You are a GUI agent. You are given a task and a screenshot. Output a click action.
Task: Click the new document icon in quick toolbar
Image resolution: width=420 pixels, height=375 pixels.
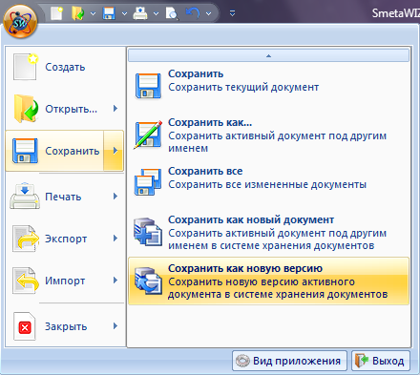pyautogui.click(x=56, y=13)
